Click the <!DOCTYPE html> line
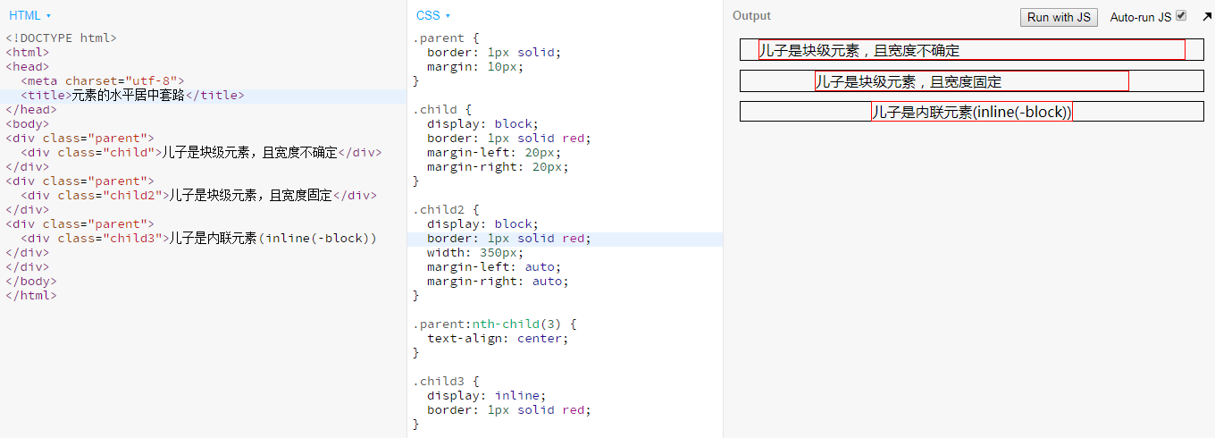Image resolution: width=1215 pixels, height=438 pixels. click(x=61, y=38)
